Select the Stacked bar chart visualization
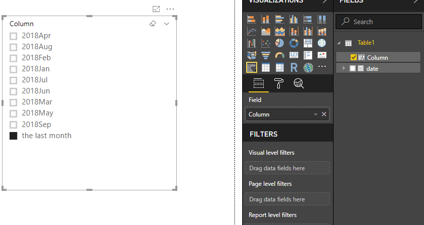Viewport: 424px width, 225px height. [x=252, y=19]
